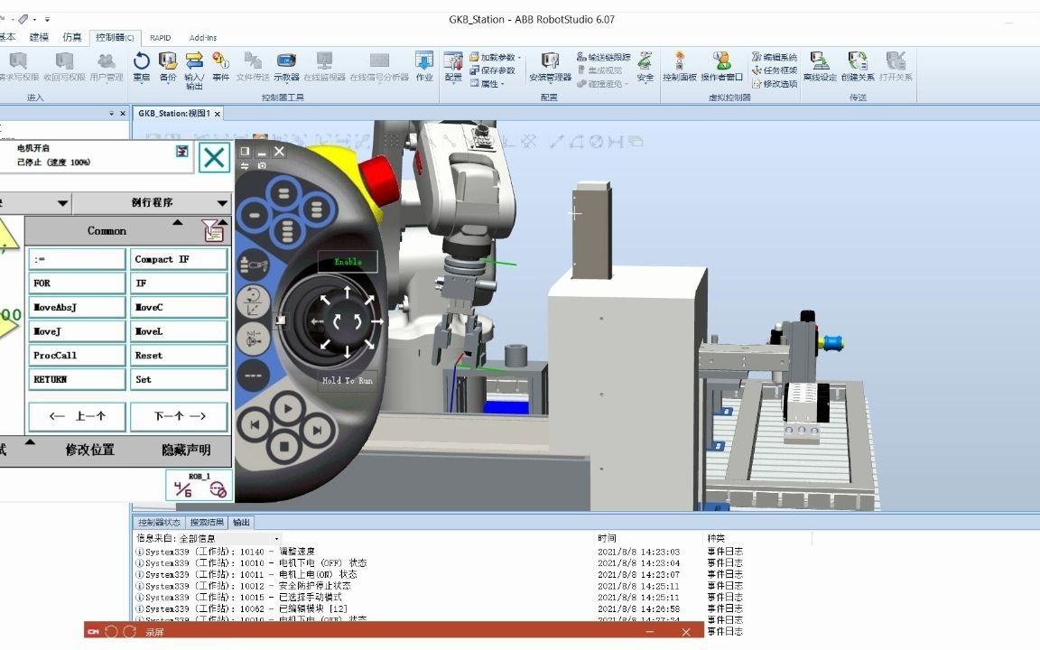
Task: Click 编辑系统 edit system
Action: 775,57
